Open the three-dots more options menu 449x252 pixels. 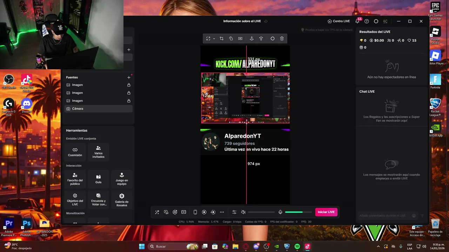tap(222, 212)
